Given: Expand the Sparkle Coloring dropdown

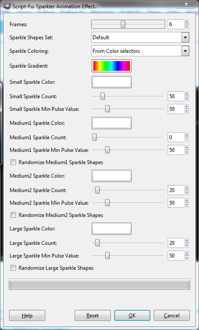Looking at the screenshot, I should pos(140,51).
